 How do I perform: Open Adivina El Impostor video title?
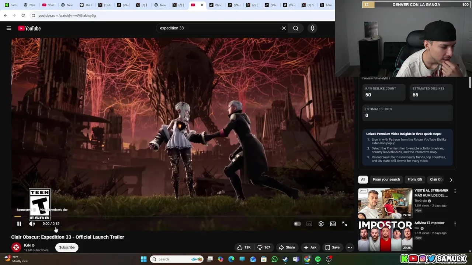(x=429, y=223)
